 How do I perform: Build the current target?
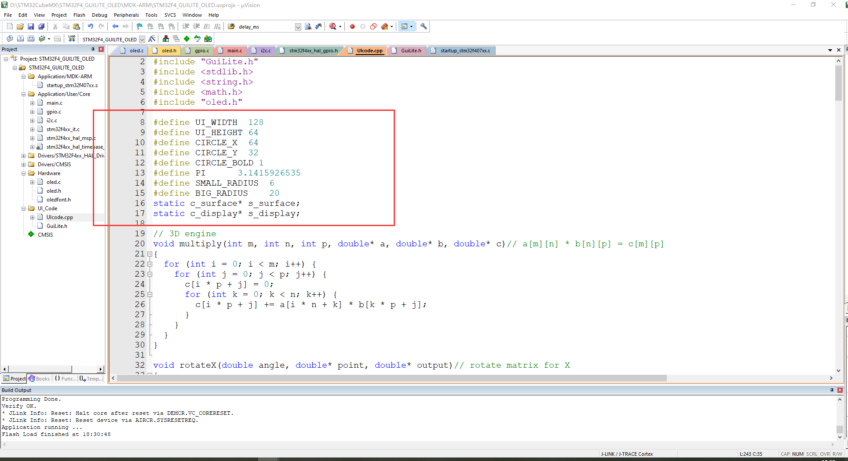click(20, 39)
